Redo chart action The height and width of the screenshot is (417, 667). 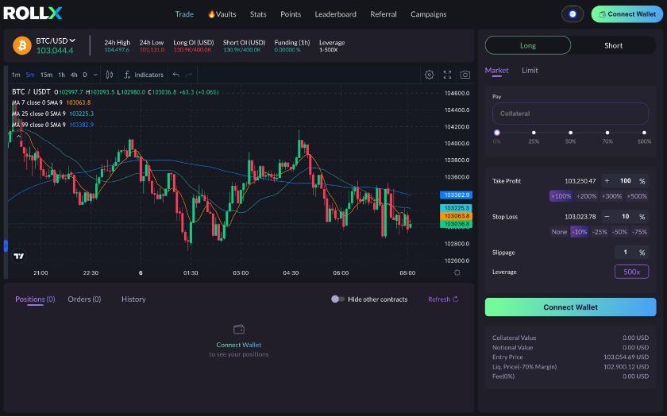tap(189, 75)
